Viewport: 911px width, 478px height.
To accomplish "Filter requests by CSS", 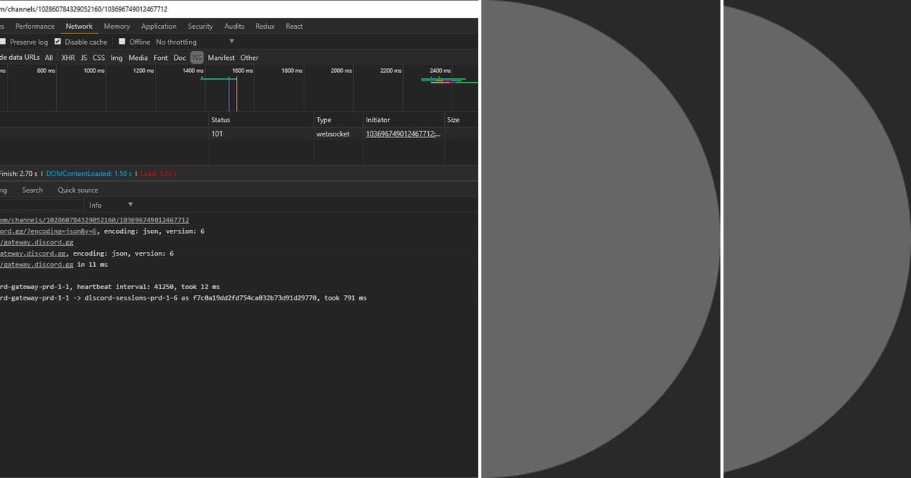I will tap(99, 58).
